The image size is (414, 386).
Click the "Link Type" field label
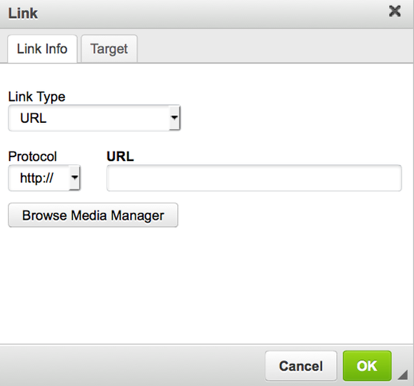[37, 97]
